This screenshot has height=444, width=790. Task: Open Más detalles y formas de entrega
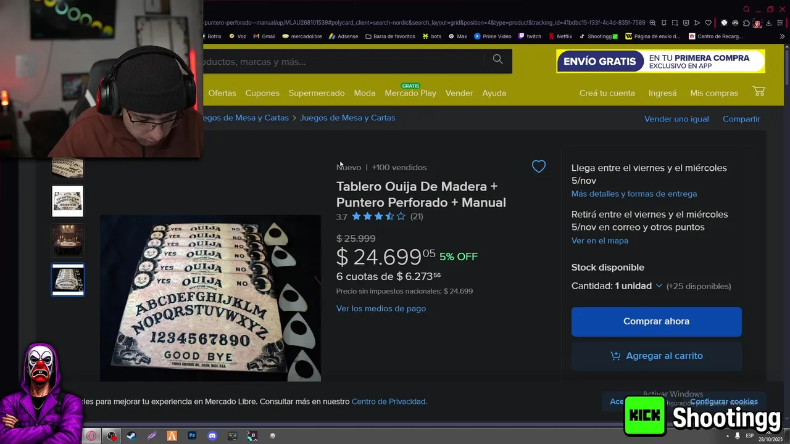[634, 194]
